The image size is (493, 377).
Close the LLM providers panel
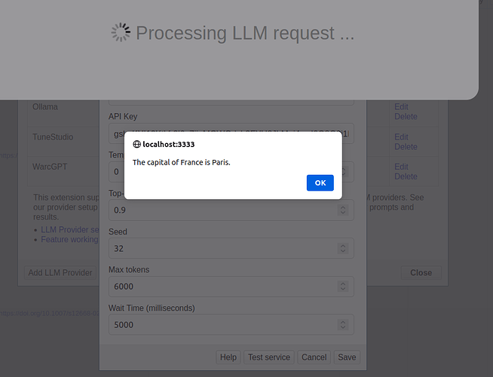[421, 273]
